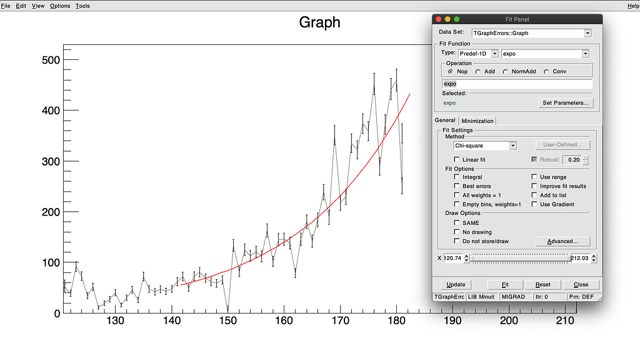Viewport: 640px width, 346px height.
Task: Click the X range maximum field 212.03
Action: 581,259
